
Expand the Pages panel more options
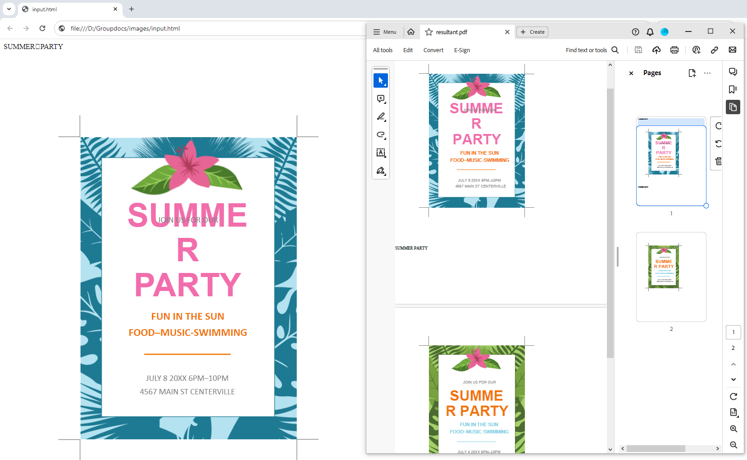(707, 73)
